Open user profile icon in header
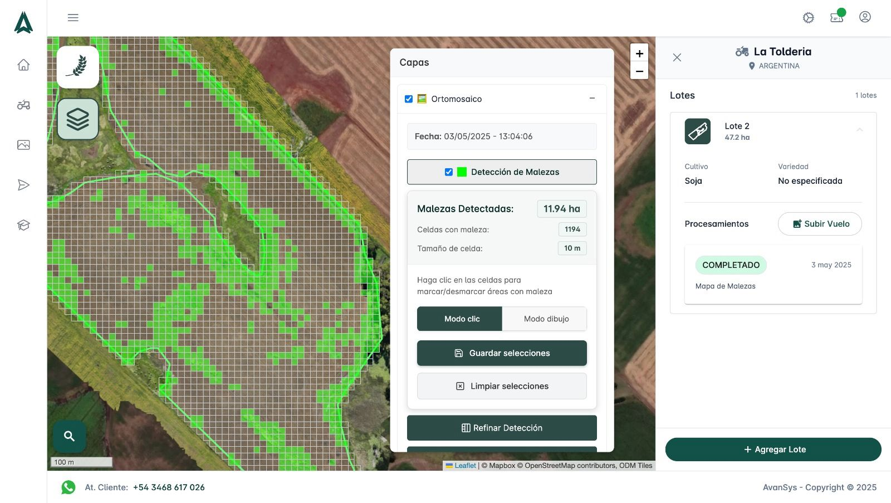891x503 pixels. point(865,17)
